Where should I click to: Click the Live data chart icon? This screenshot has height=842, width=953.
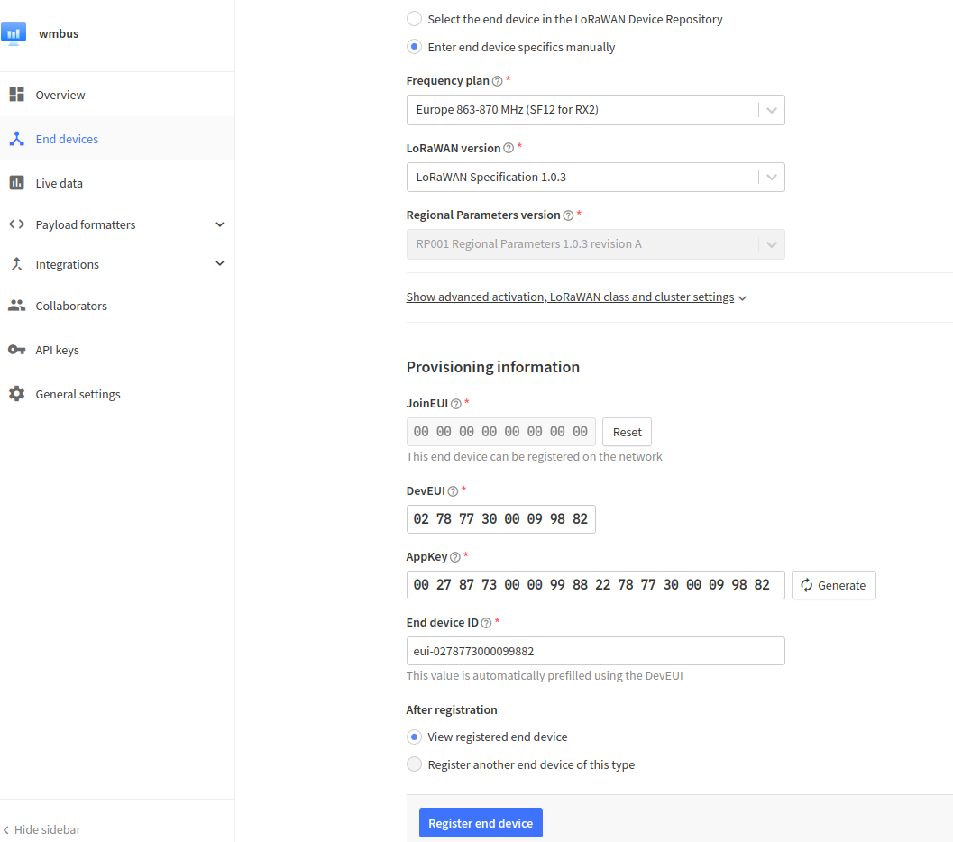pos(16,183)
